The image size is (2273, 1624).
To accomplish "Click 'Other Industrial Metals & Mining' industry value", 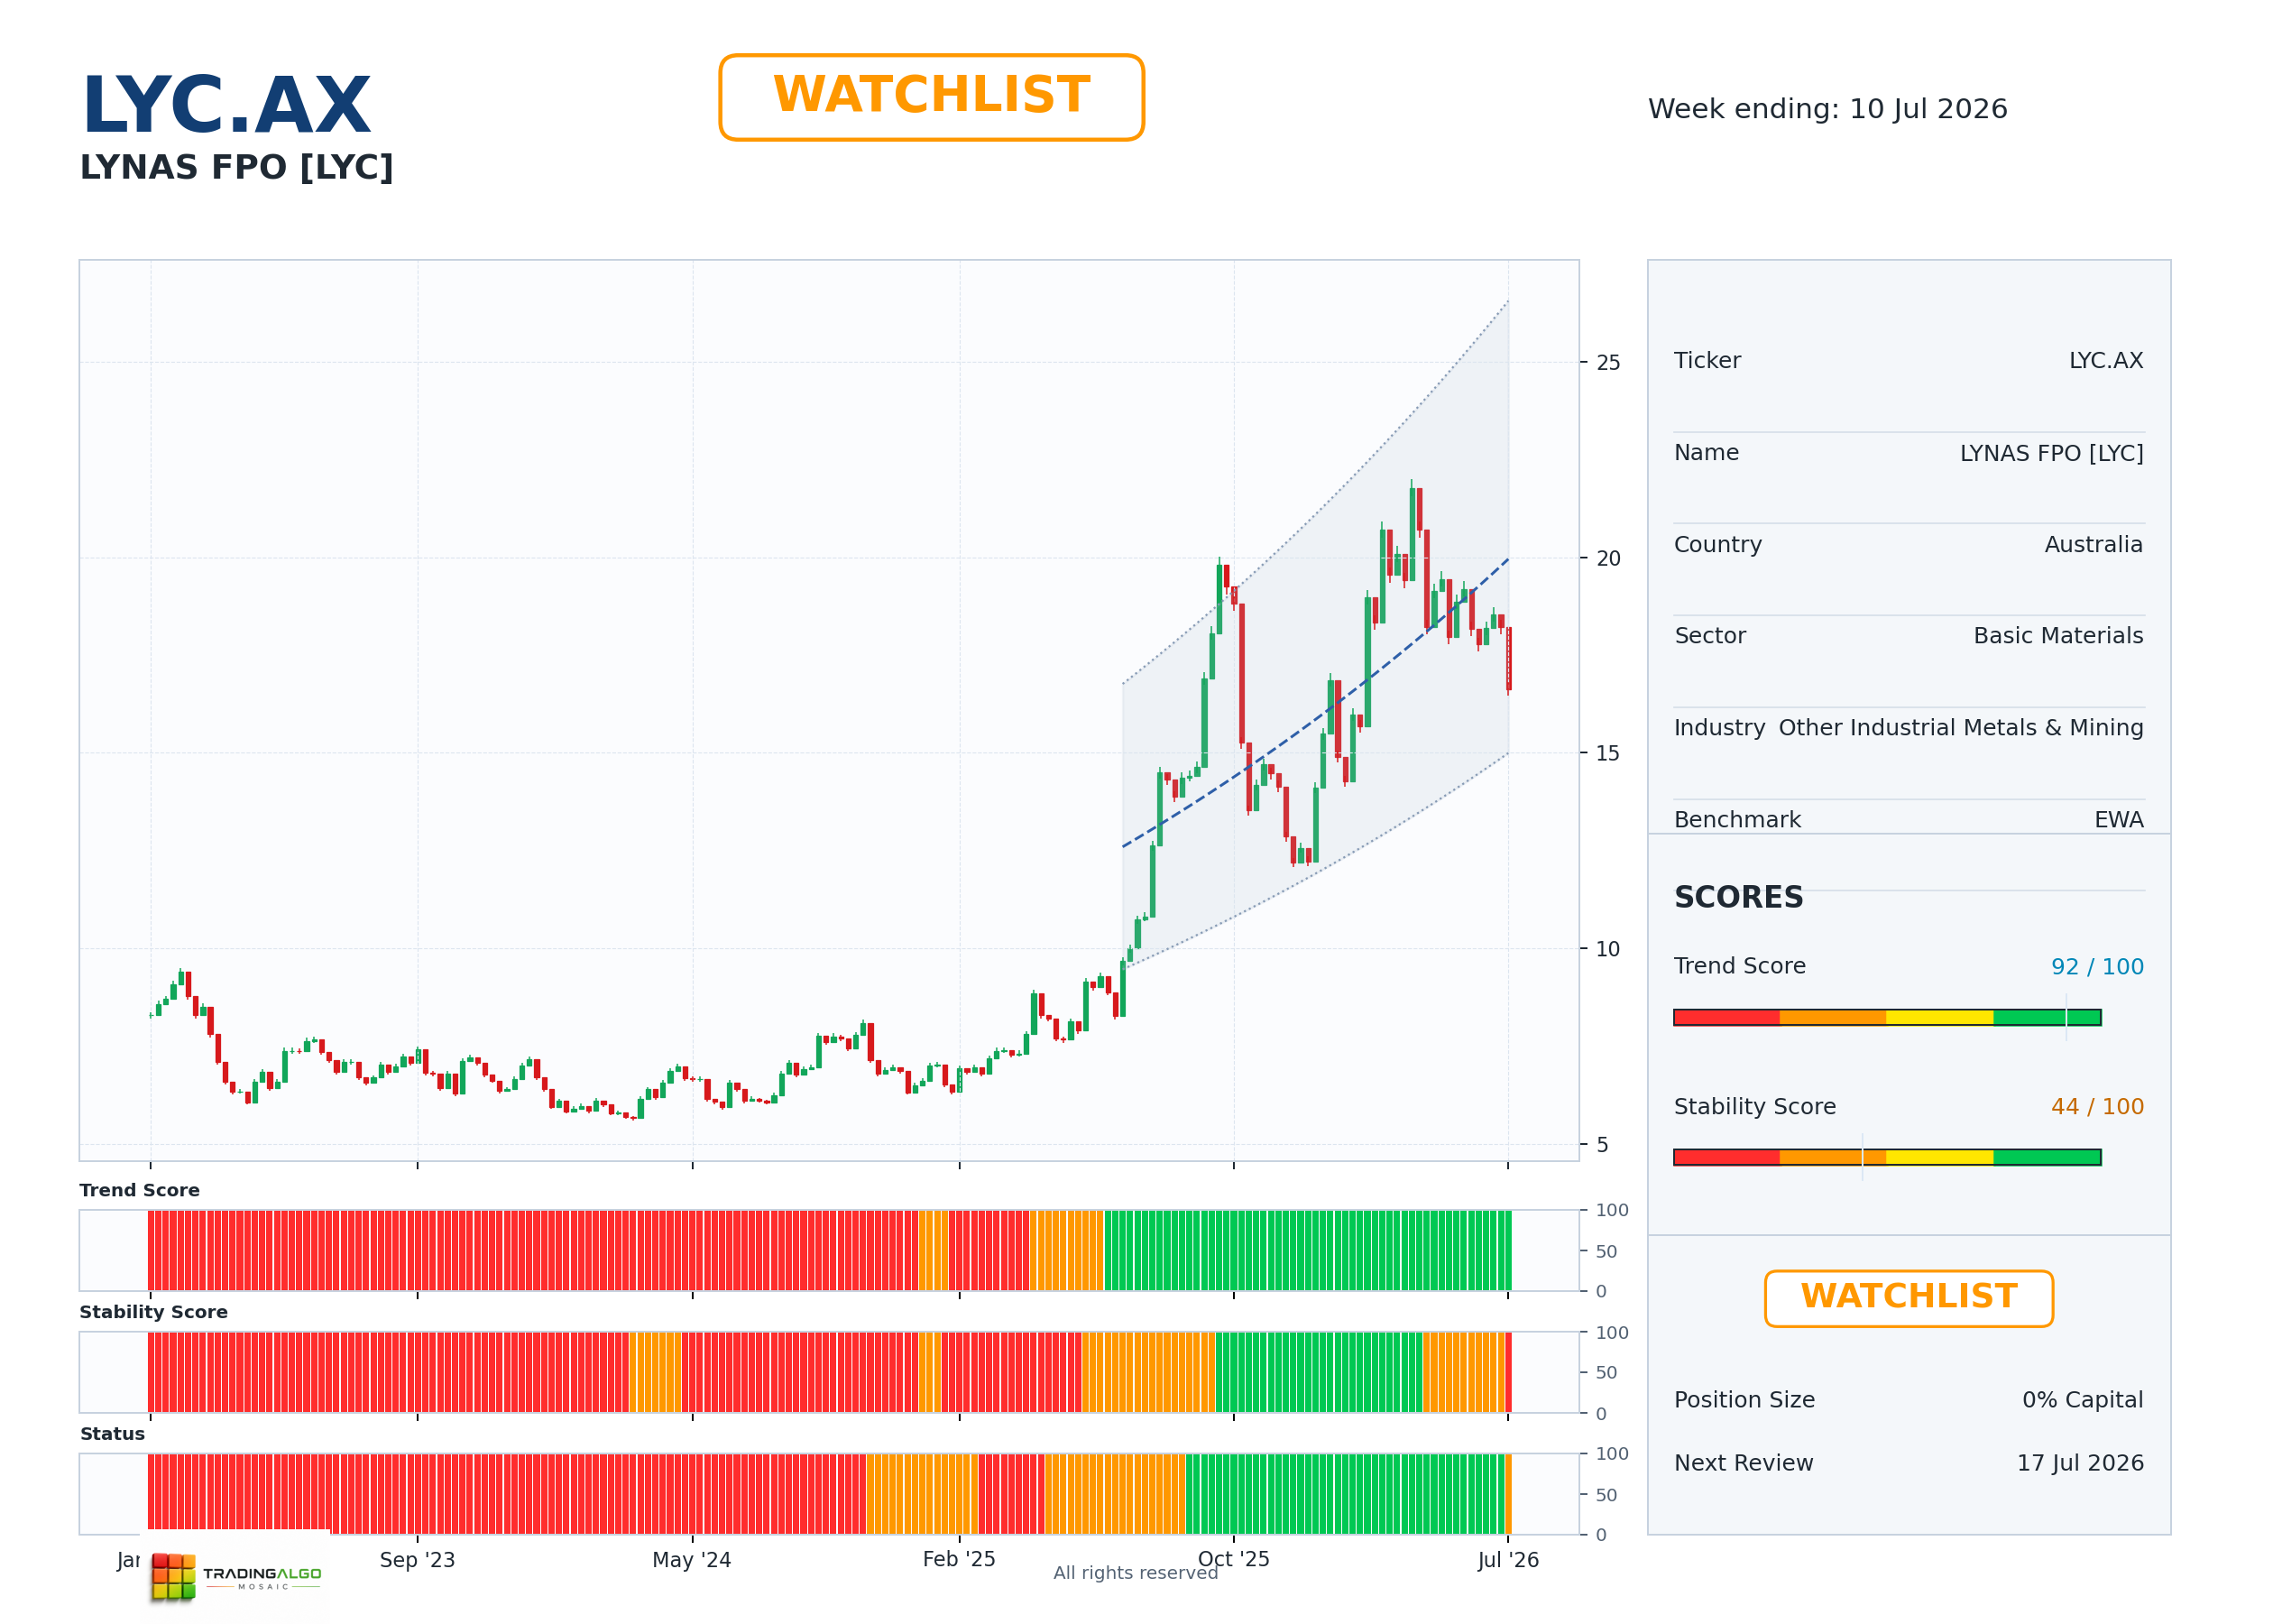I will pos(1960,727).
